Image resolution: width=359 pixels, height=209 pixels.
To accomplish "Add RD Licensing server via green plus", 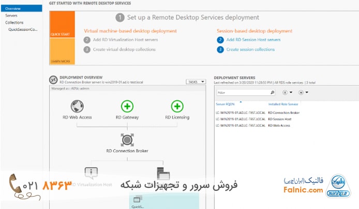I will coord(177,107).
